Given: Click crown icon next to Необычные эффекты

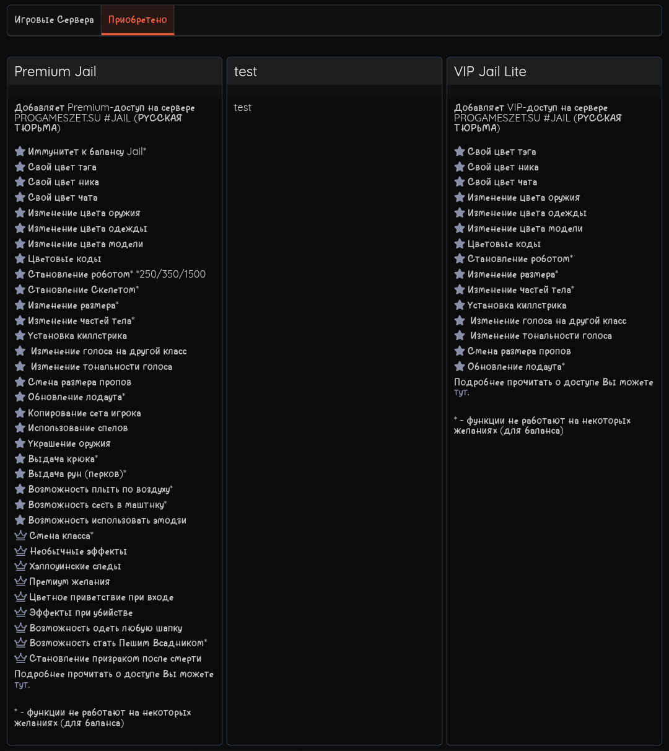Looking at the screenshot, I should (x=20, y=551).
